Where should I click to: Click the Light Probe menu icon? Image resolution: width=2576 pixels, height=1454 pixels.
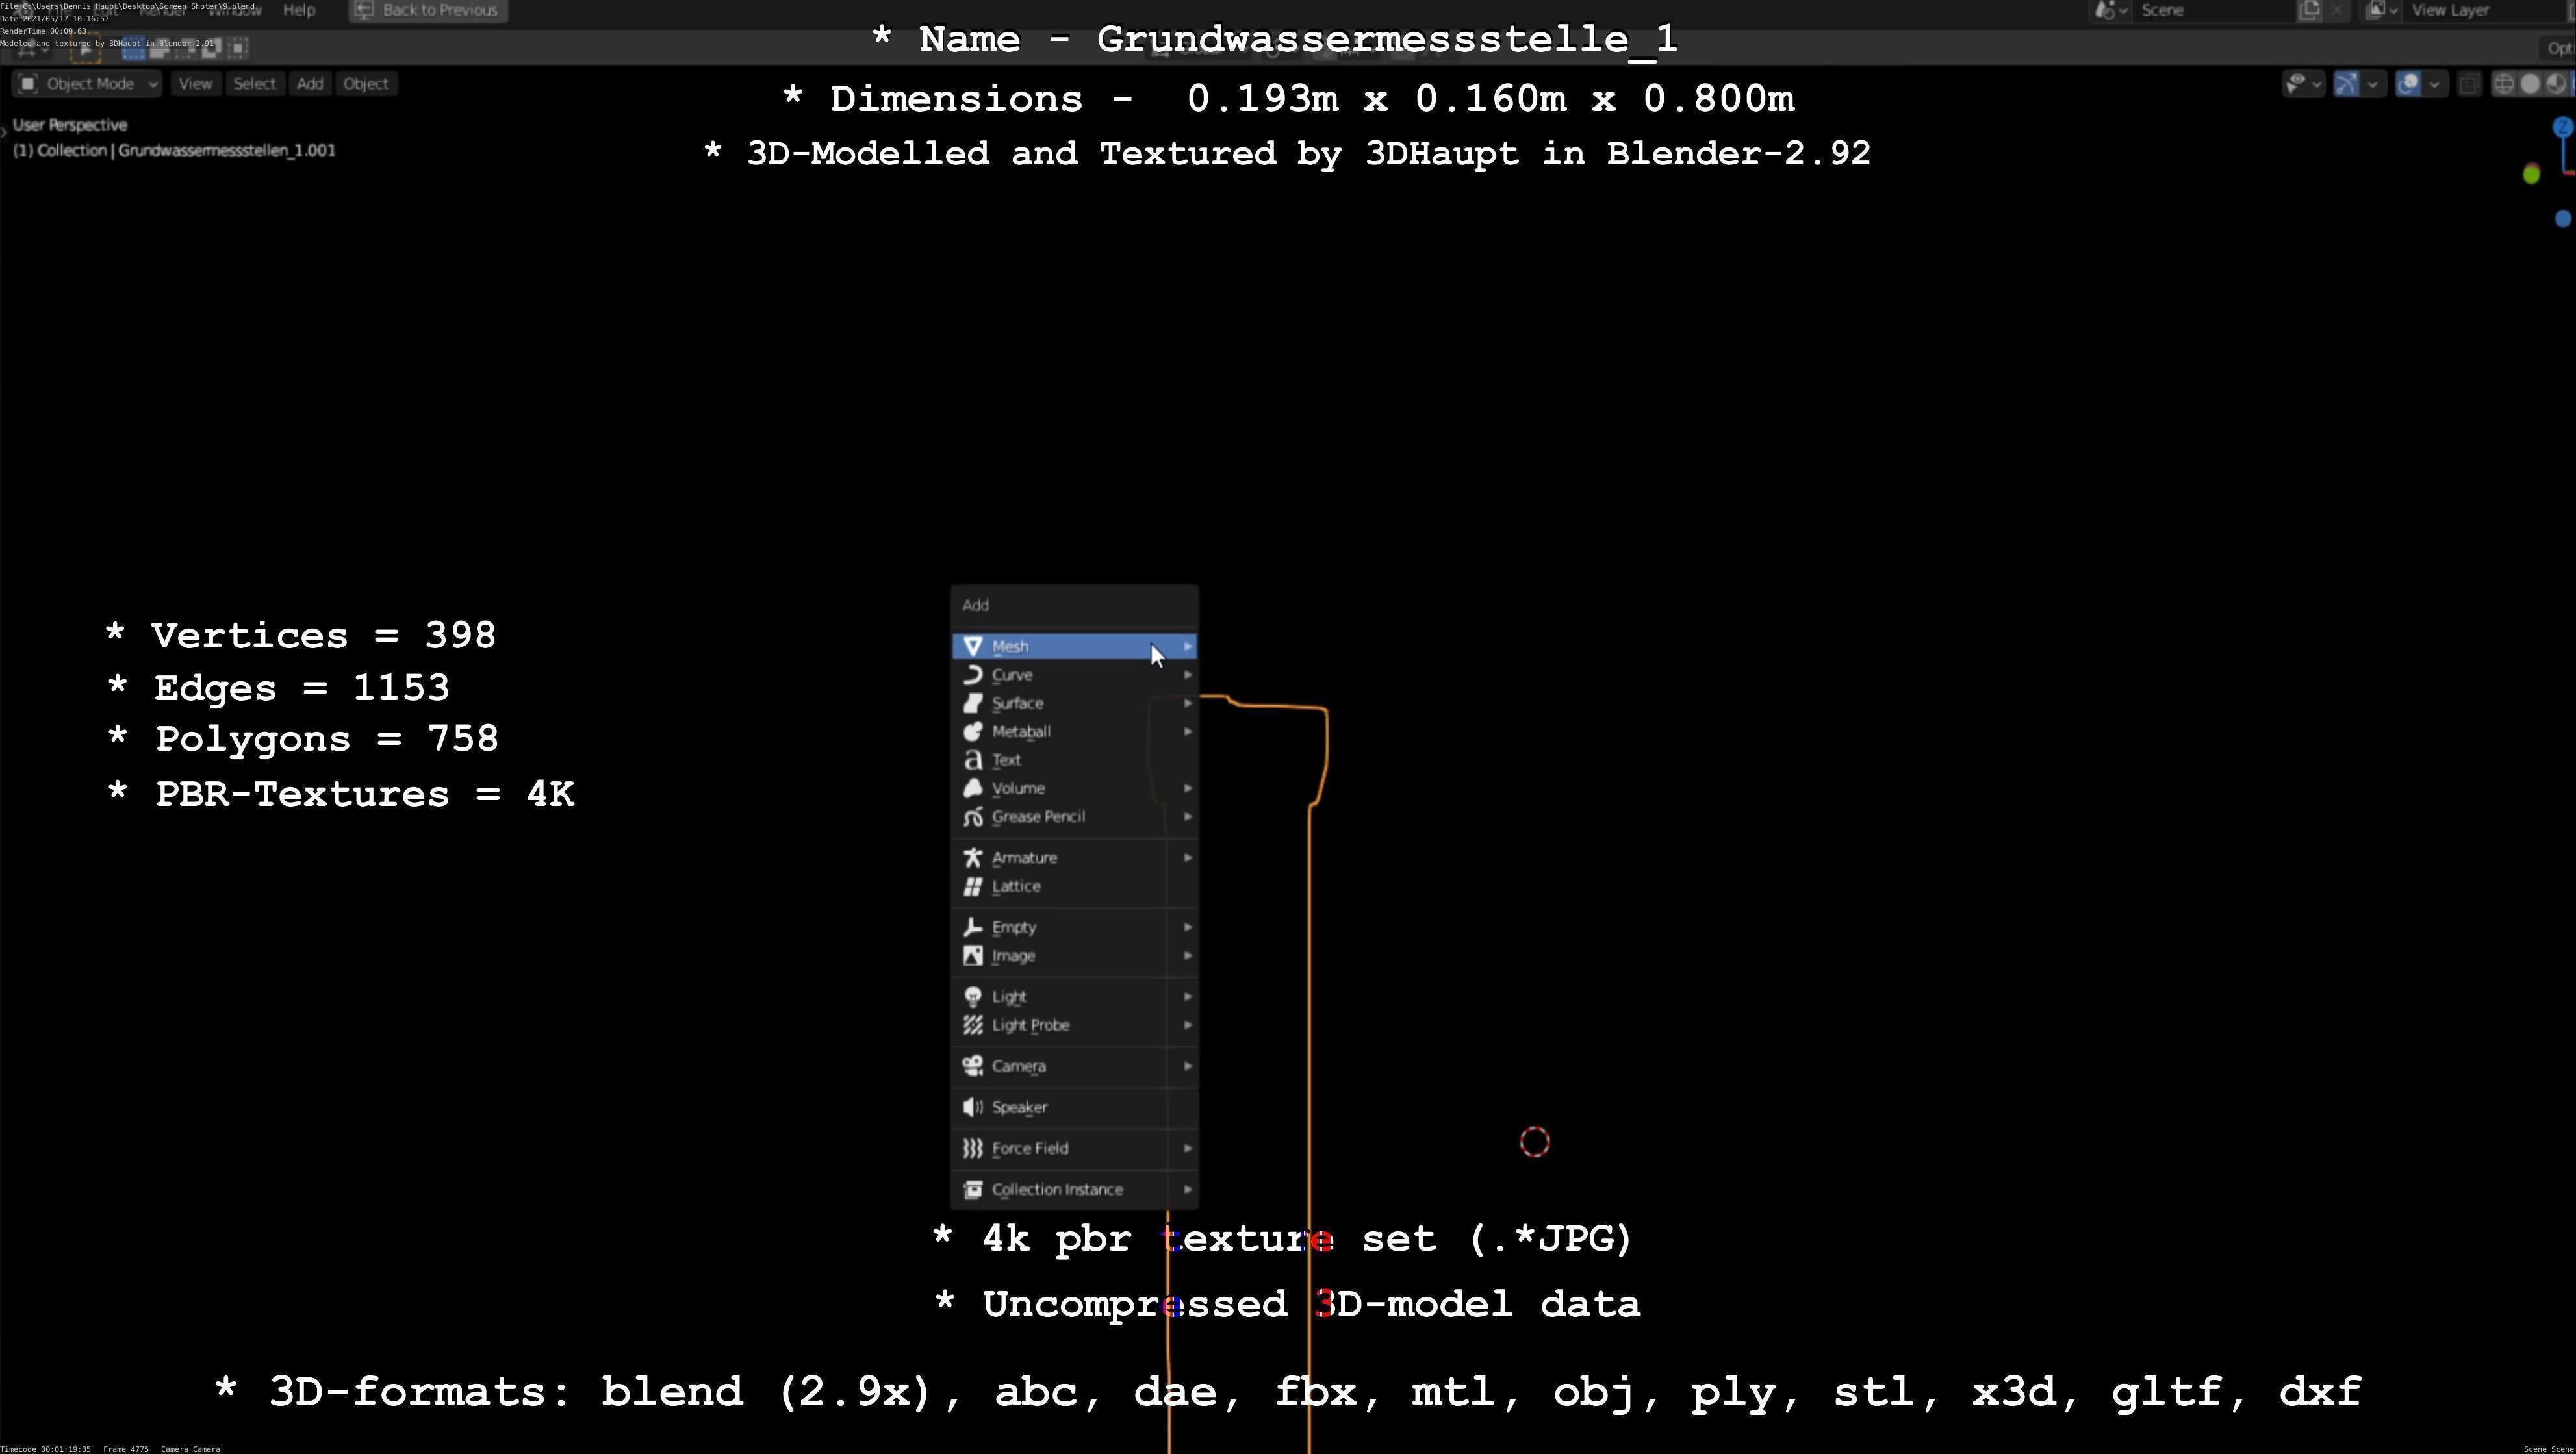tap(972, 1025)
